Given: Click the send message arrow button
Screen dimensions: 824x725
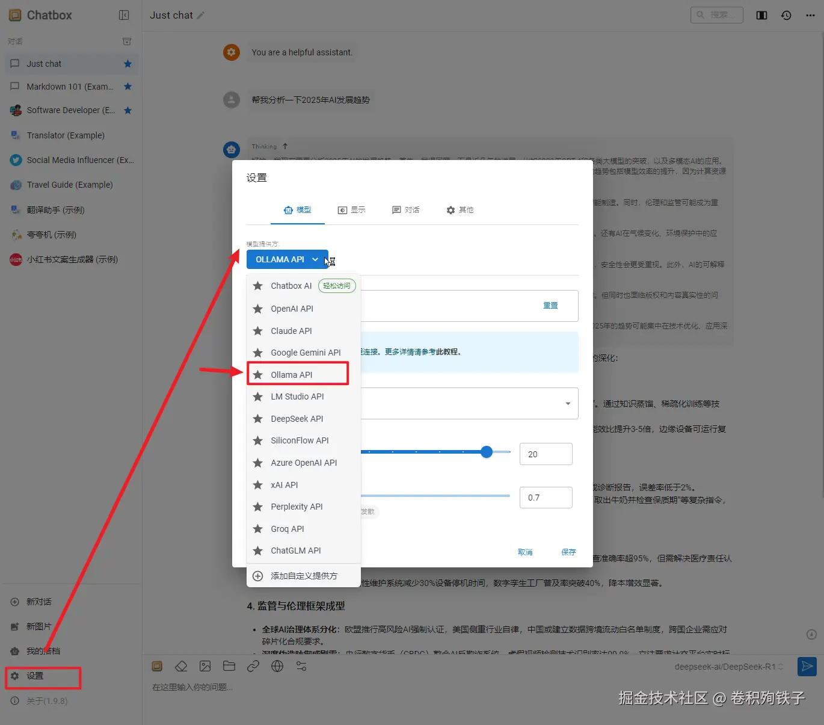Looking at the screenshot, I should [807, 666].
